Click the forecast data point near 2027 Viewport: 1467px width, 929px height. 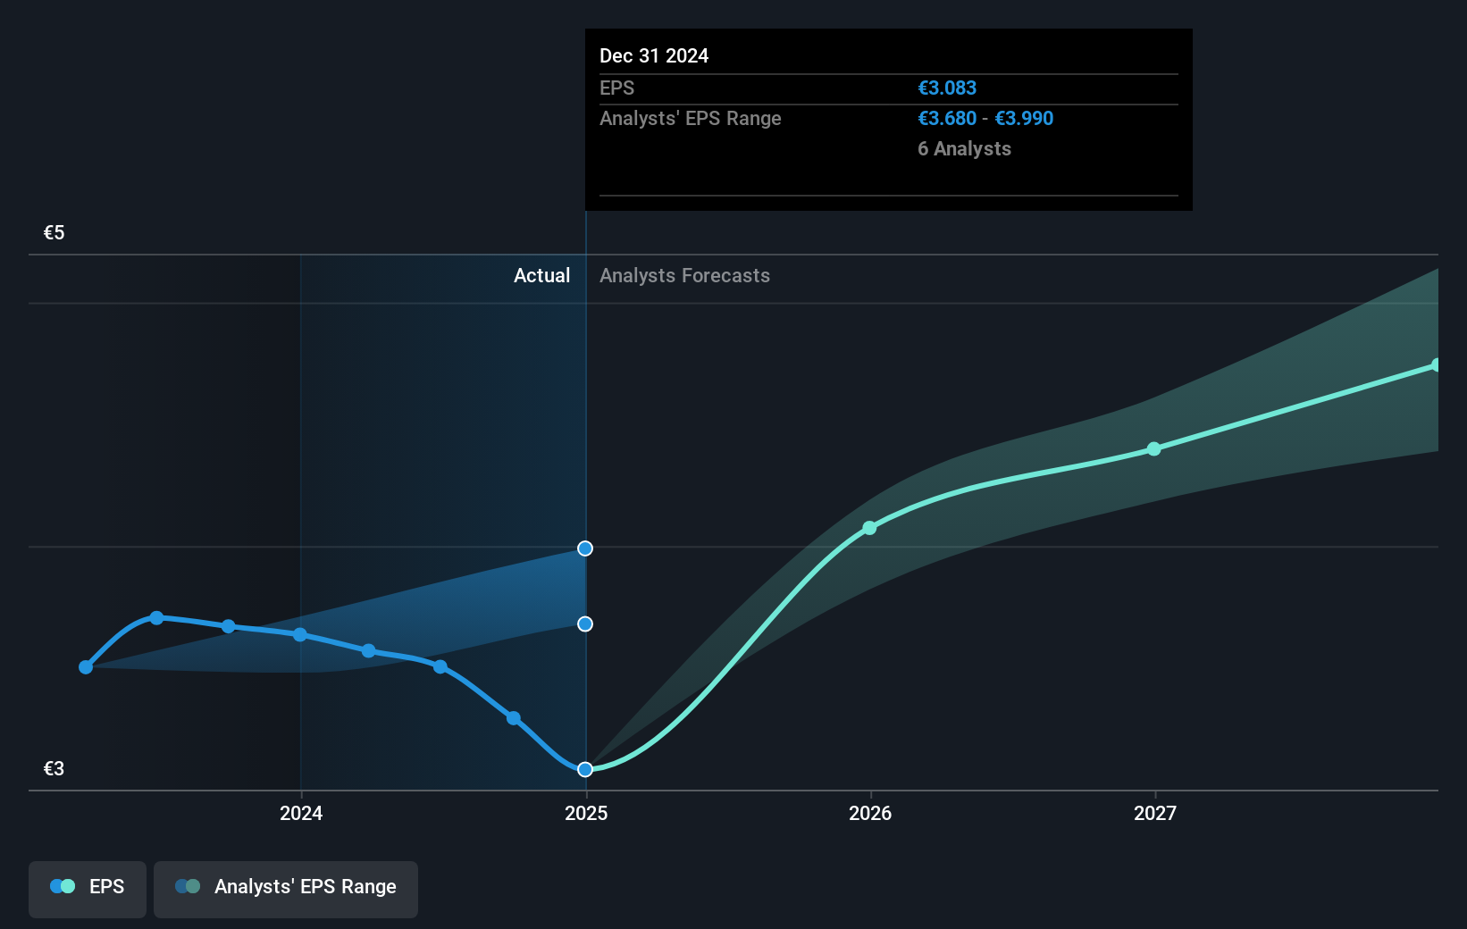pyautogui.click(x=1154, y=449)
